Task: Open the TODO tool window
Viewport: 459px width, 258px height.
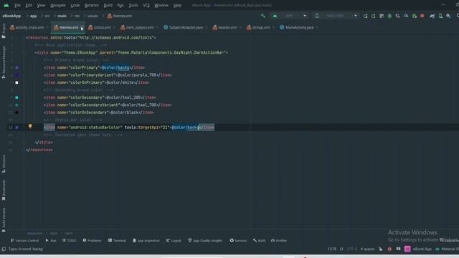Action: click(x=70, y=241)
